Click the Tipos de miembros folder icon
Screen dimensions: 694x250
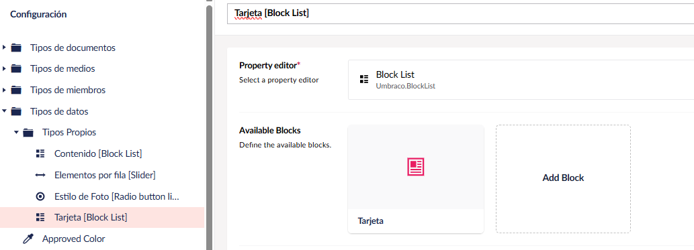coord(16,90)
